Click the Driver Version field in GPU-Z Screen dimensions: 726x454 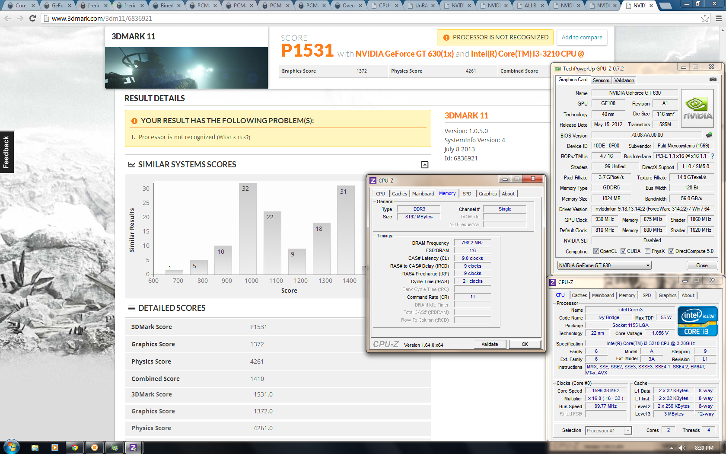653,209
